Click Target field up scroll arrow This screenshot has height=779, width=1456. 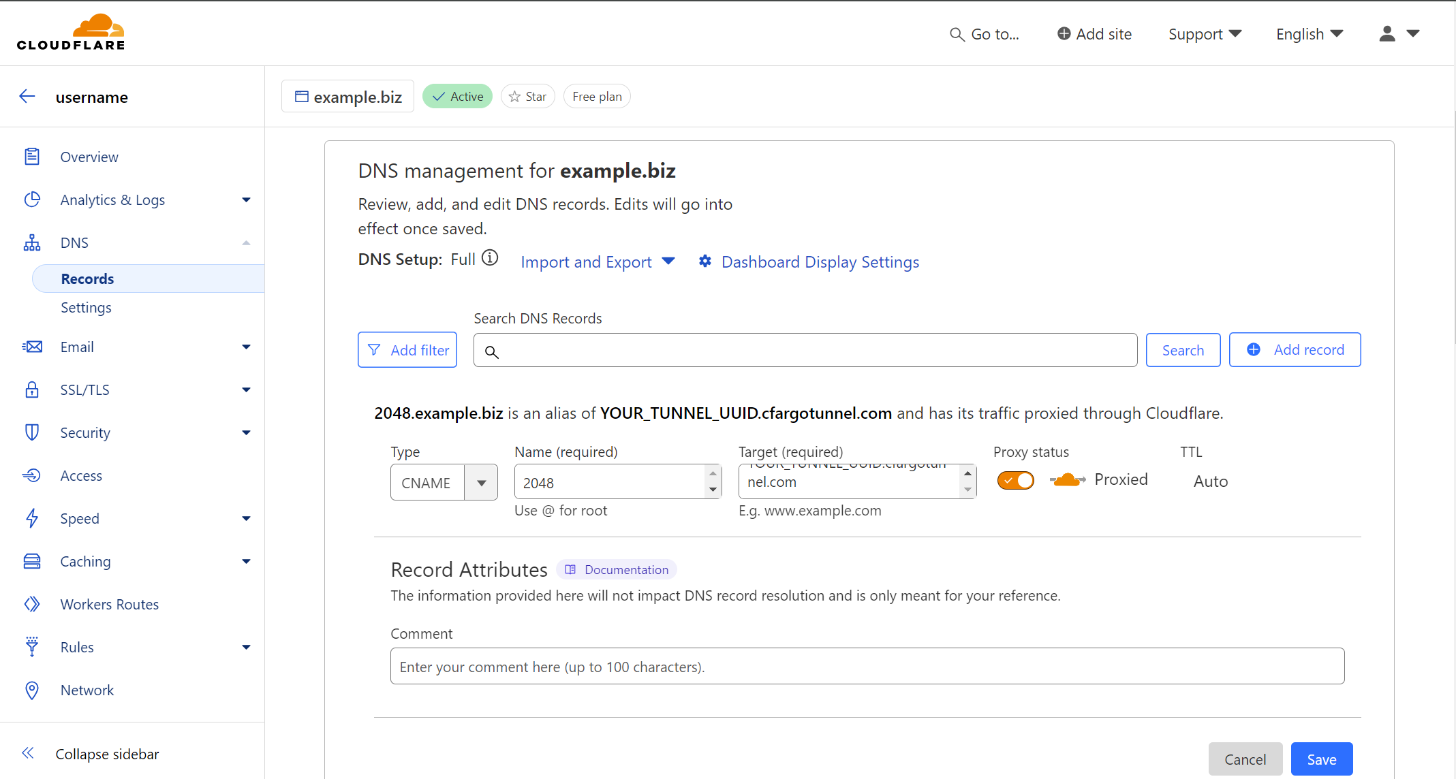tap(967, 473)
